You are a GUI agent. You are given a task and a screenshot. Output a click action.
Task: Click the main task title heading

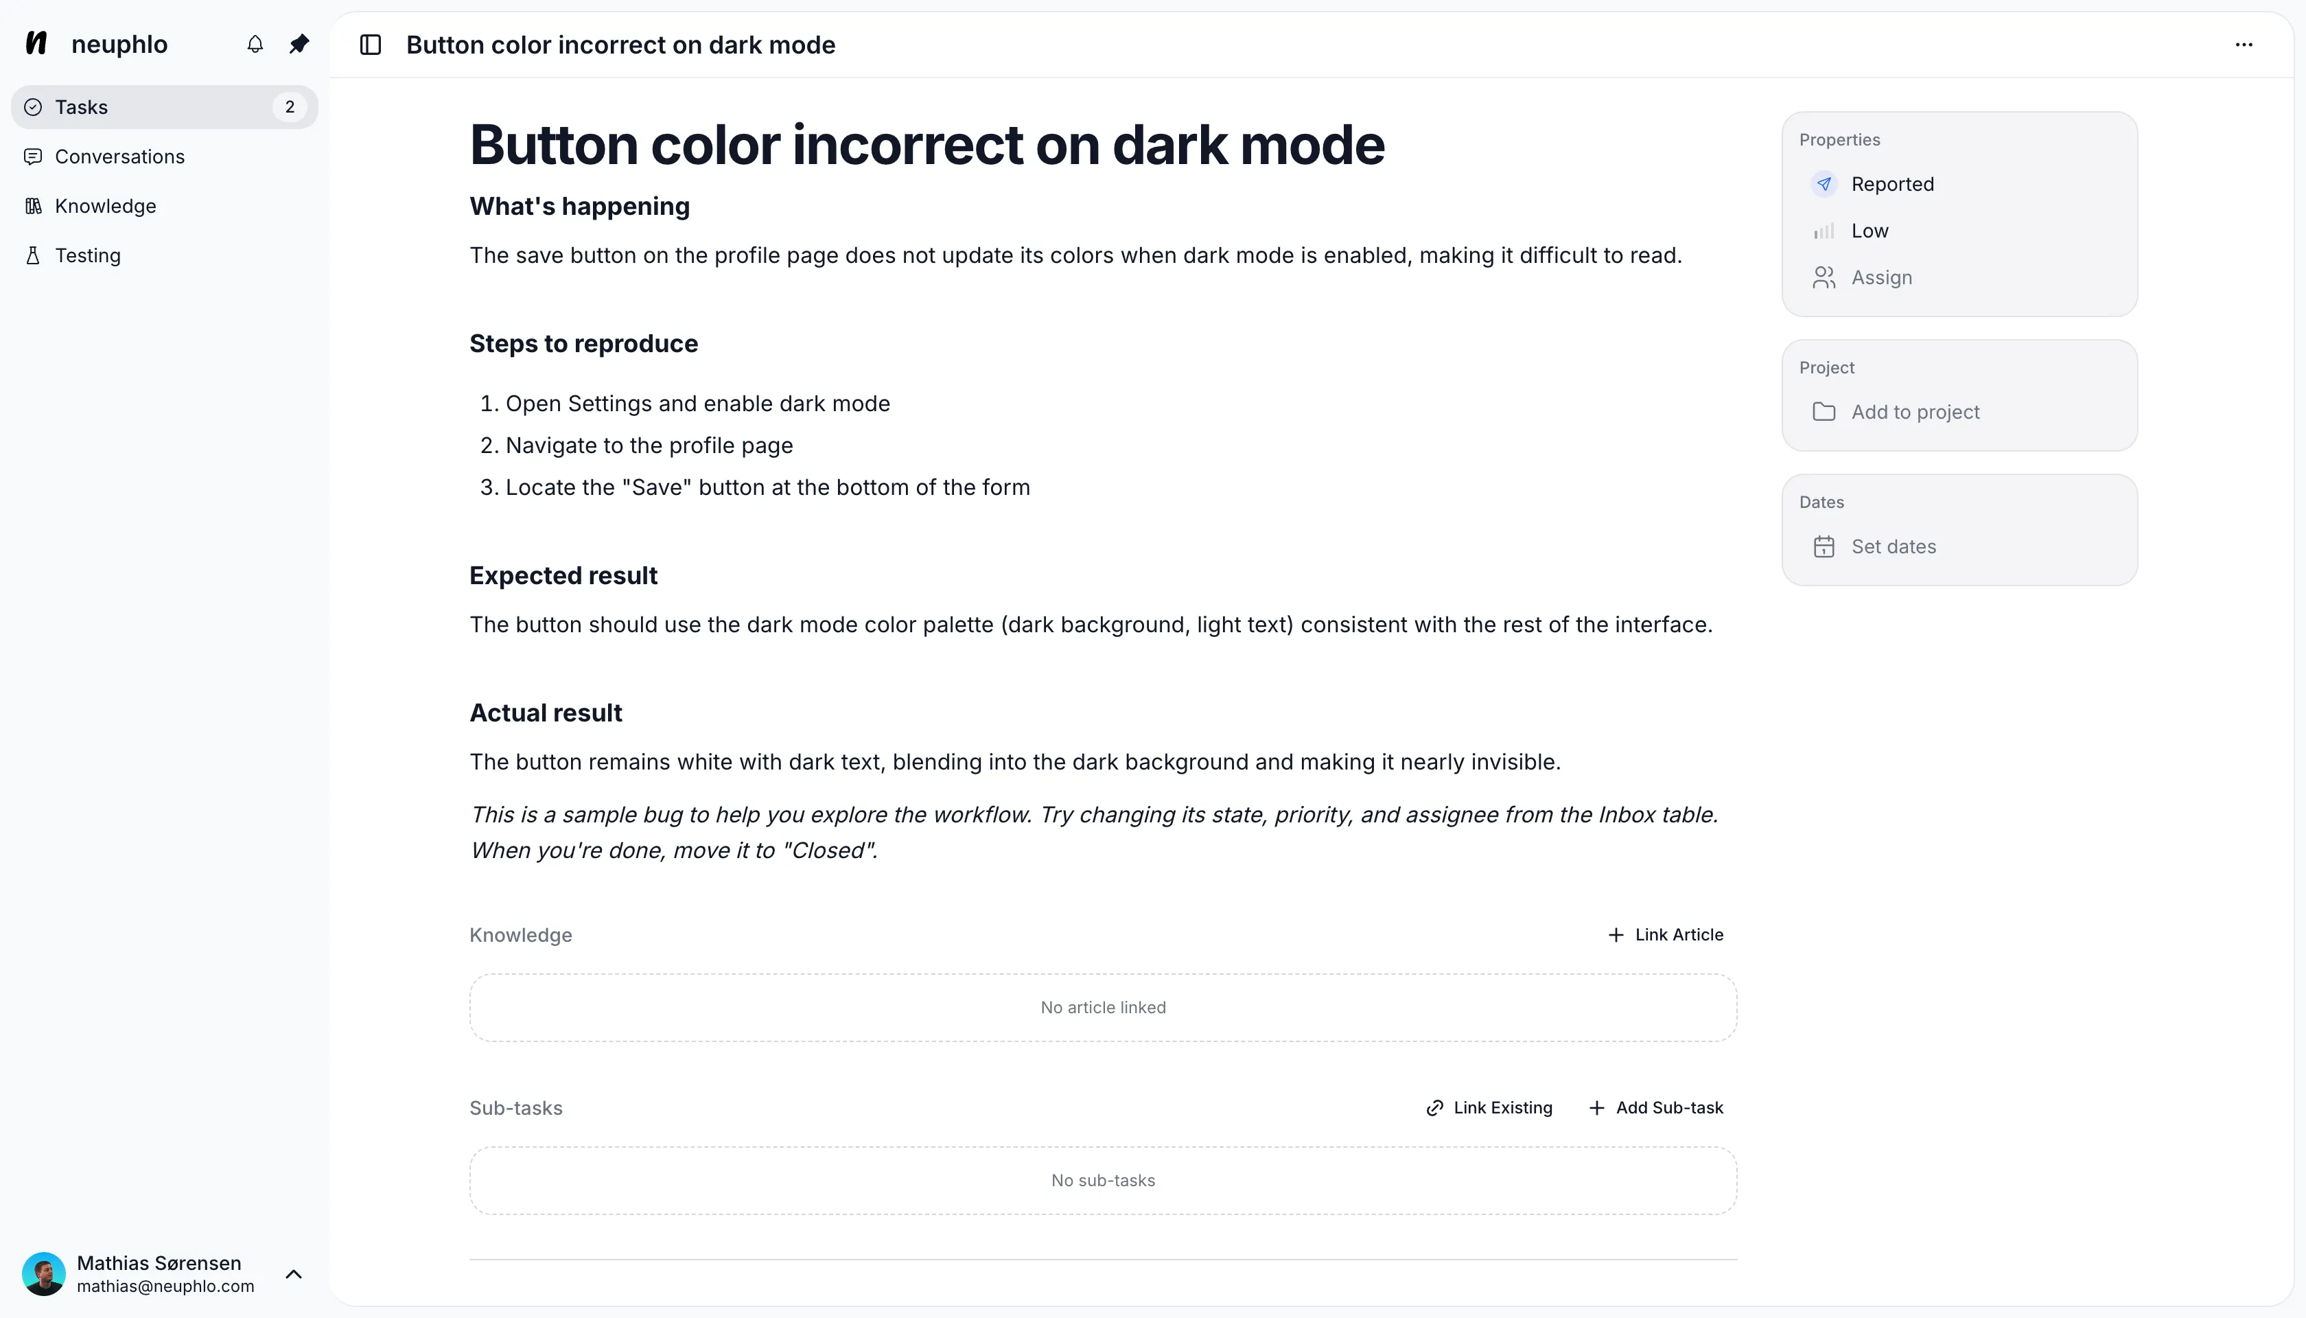927,145
